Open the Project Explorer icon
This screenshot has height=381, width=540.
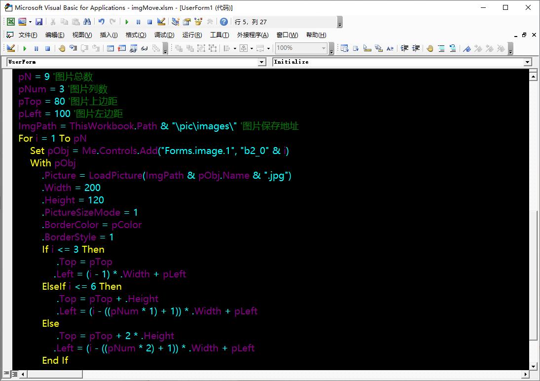[175, 22]
